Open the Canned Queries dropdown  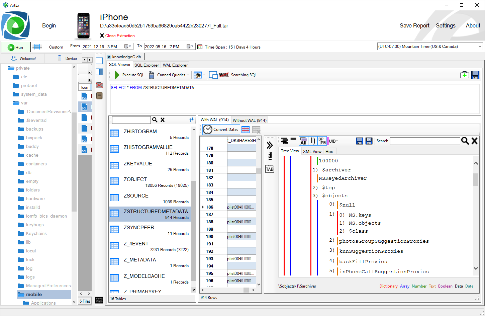[169, 75]
